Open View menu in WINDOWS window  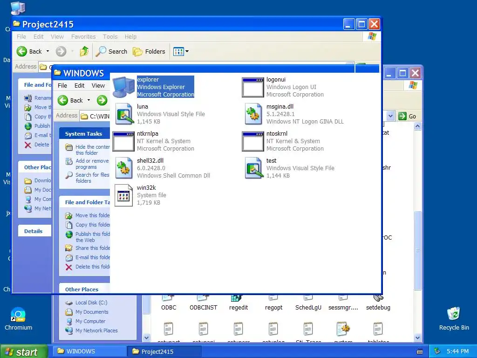click(98, 86)
